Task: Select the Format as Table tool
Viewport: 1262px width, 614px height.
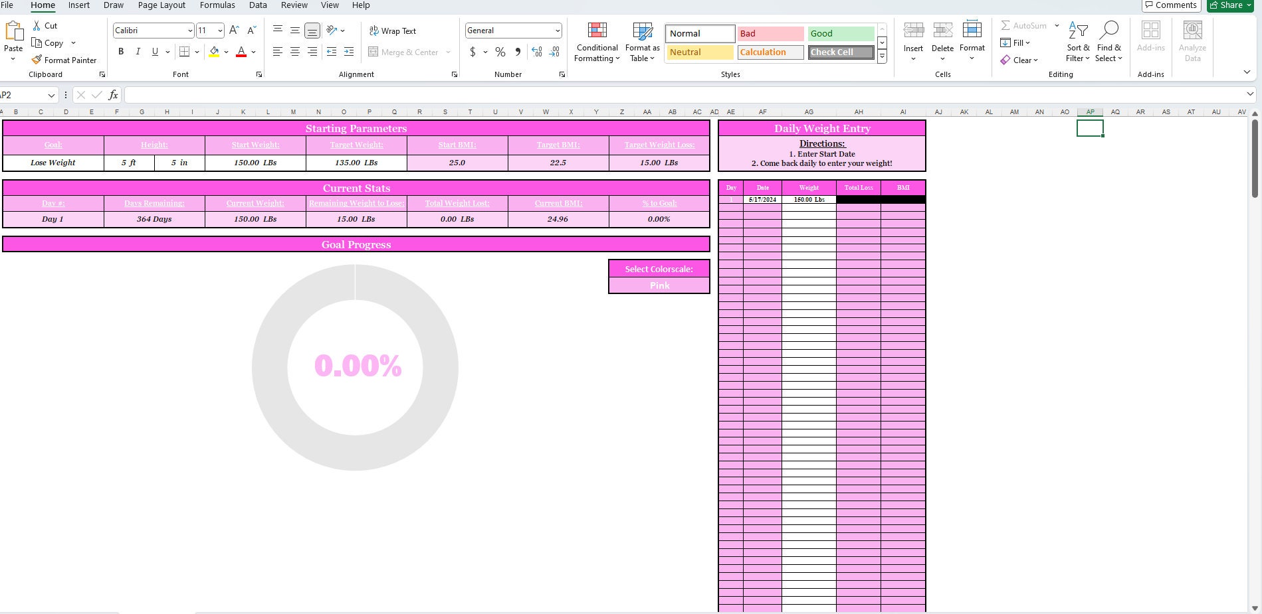Action: tap(641, 41)
